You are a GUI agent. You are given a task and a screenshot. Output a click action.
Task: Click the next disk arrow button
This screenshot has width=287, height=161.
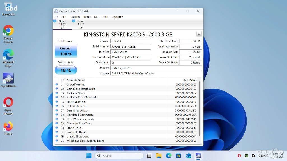point(199,34)
